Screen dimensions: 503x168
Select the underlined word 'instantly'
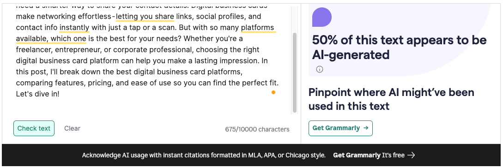click(74, 28)
